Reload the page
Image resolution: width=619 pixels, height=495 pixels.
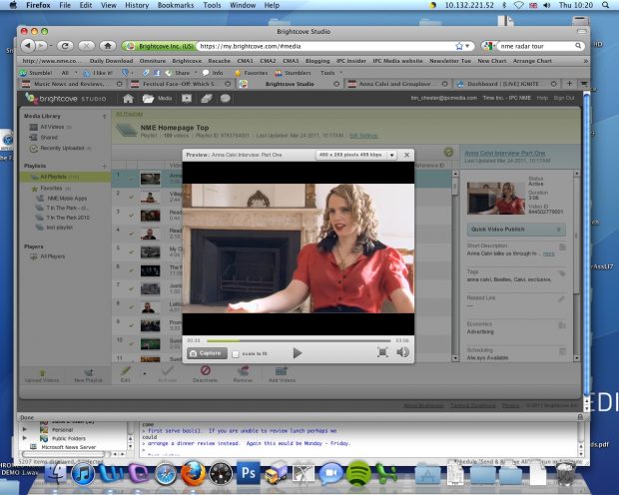click(65, 46)
